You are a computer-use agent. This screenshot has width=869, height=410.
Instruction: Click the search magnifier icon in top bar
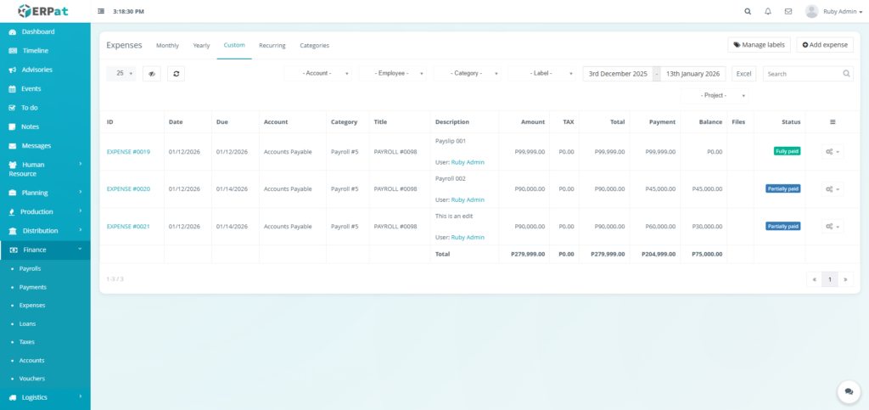(x=748, y=12)
